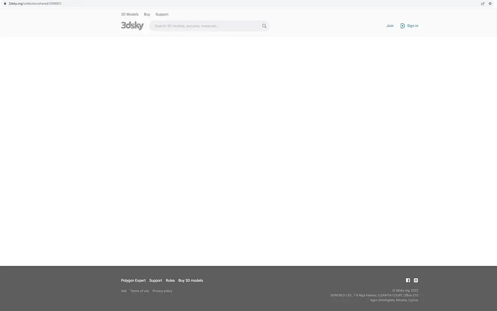Open the Buy menu item
This screenshot has height=311, width=497.
(147, 14)
